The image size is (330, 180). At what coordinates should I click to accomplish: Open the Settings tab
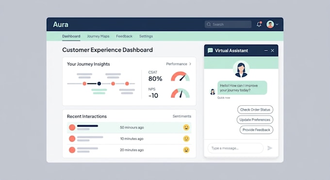146,36
